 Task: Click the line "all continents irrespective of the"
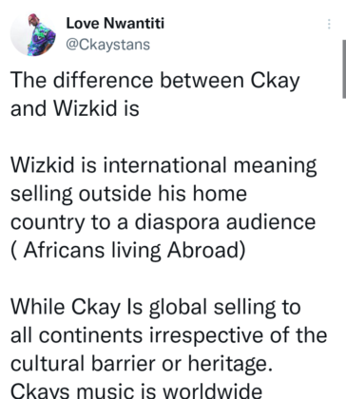(x=169, y=335)
